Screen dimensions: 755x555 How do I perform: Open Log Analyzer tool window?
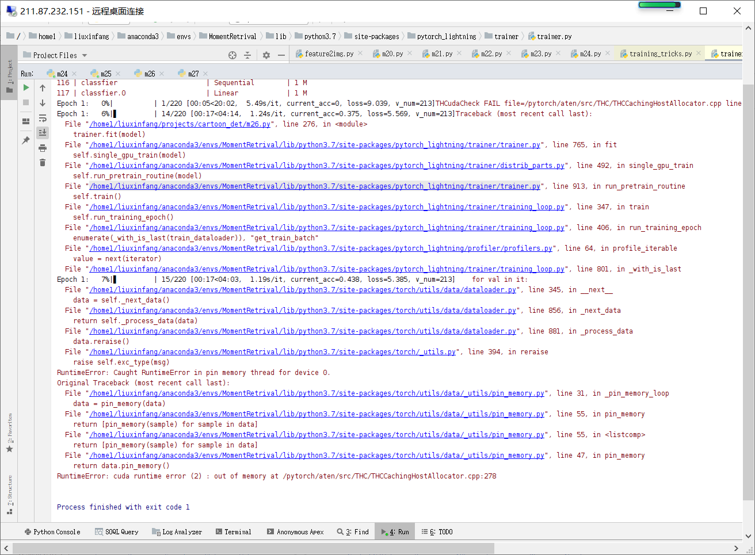pos(177,532)
